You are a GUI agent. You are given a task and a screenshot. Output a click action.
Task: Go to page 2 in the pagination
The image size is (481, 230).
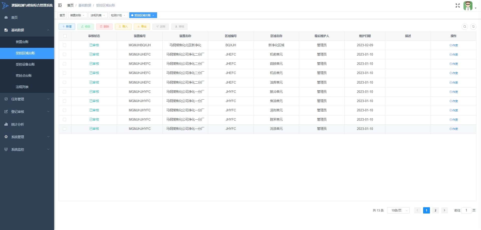coord(435,210)
